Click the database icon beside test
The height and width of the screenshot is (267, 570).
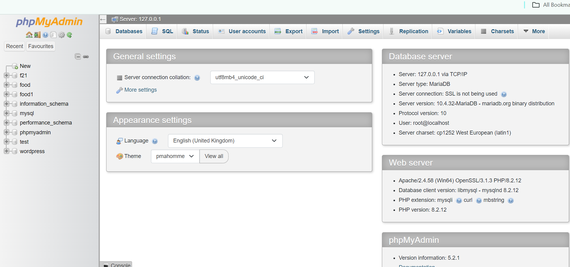point(15,142)
